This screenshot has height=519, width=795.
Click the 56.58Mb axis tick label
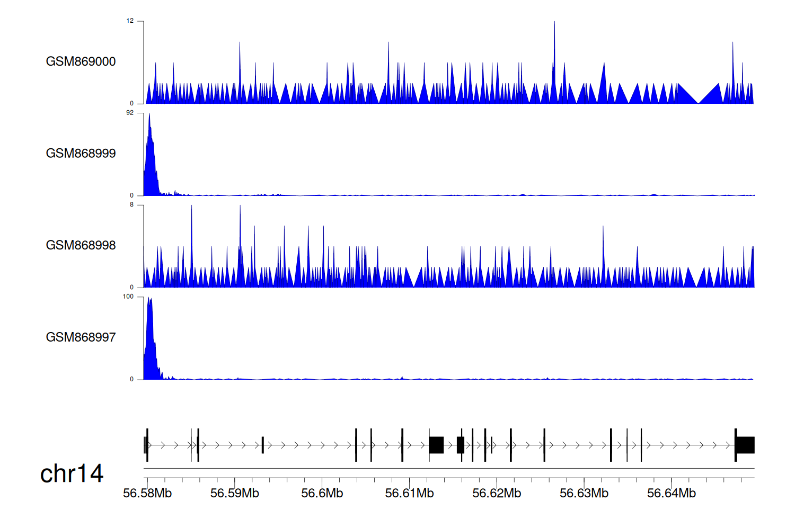147,494
